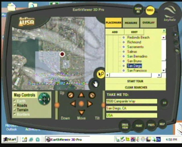
Task: Switch to the Placemark tab
Action: pos(114,22)
